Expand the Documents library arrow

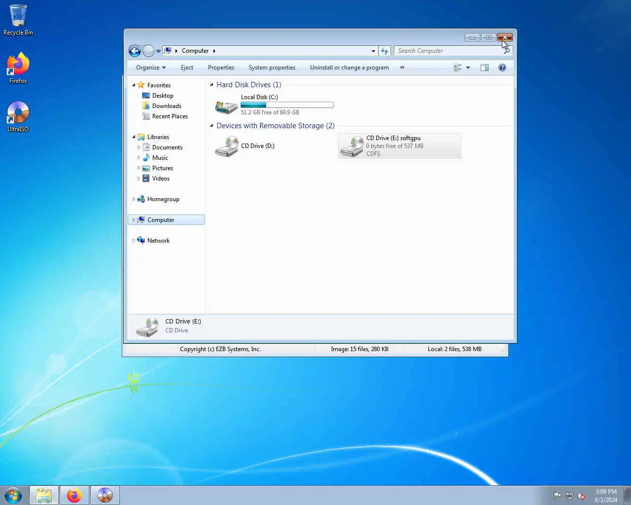(139, 147)
